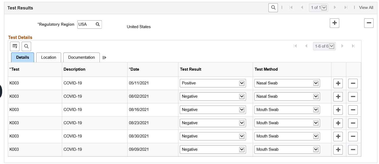This screenshot has width=379, height=164.
Task: Switch to the Location tab
Action: [x=49, y=57]
